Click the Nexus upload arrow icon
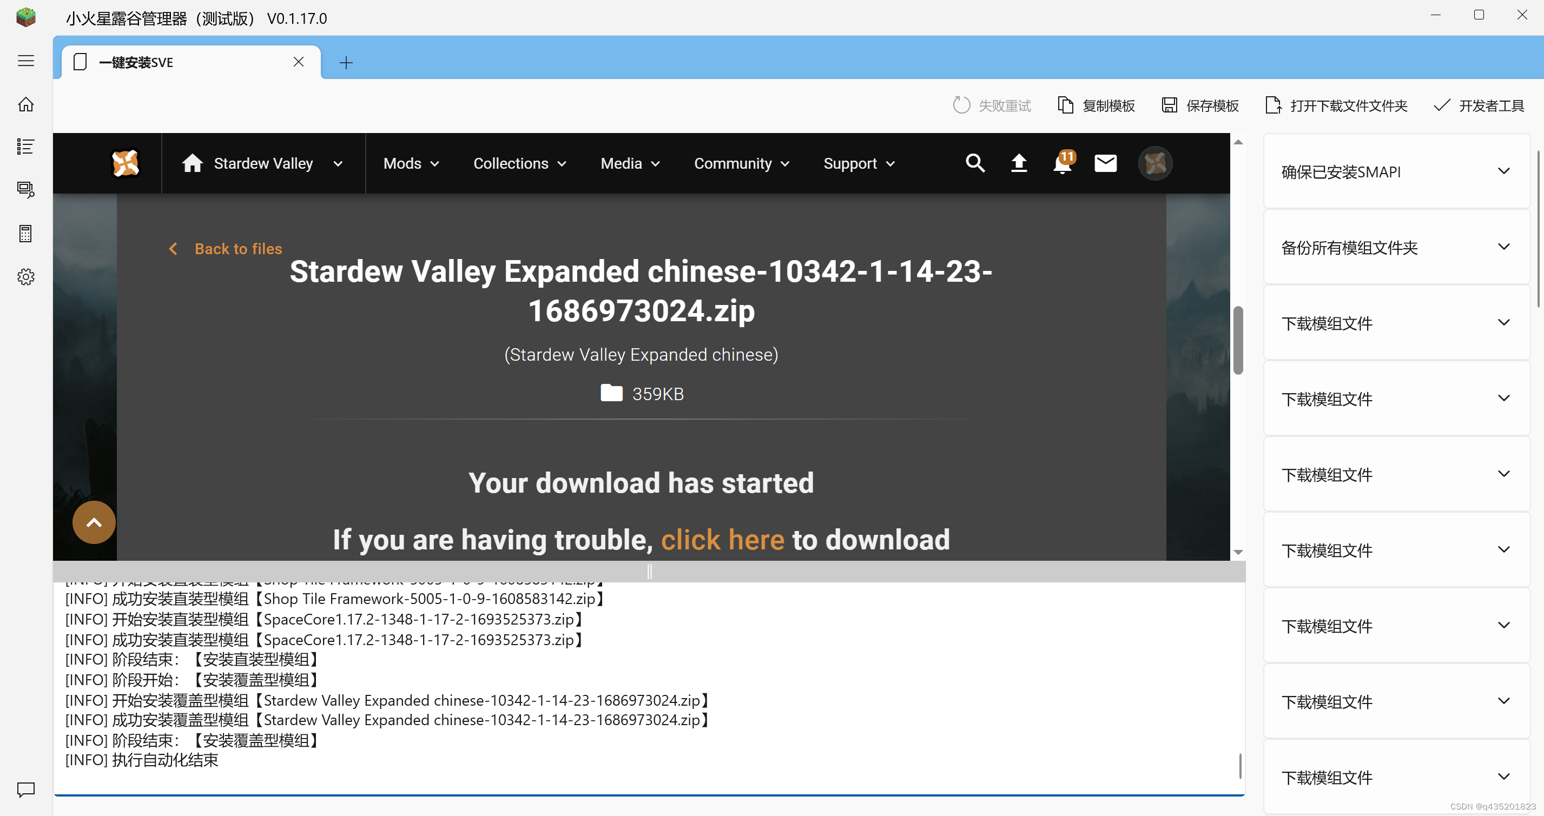1544x816 pixels. pyautogui.click(x=1019, y=163)
